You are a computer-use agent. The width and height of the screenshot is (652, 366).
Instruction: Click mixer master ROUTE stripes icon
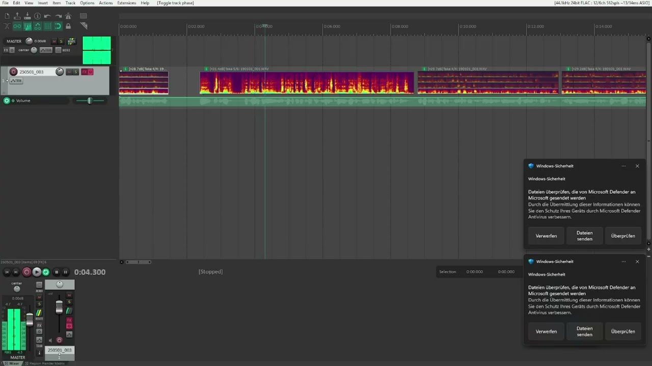pos(39,313)
